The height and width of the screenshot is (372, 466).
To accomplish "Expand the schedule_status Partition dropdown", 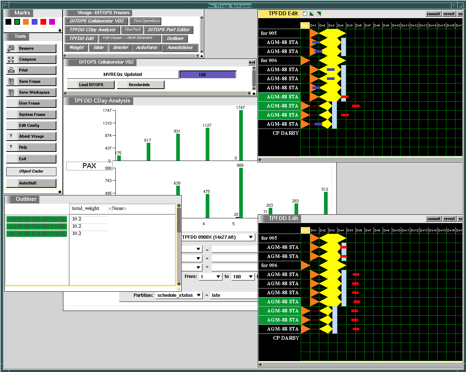I will tap(199, 295).
